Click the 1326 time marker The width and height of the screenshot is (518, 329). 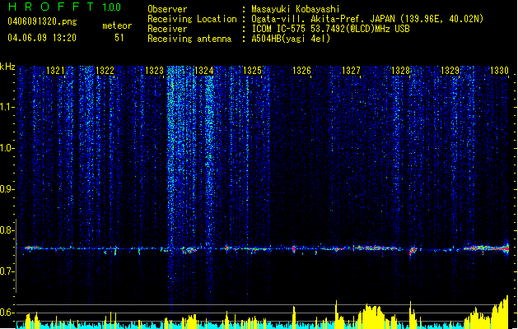301,70
